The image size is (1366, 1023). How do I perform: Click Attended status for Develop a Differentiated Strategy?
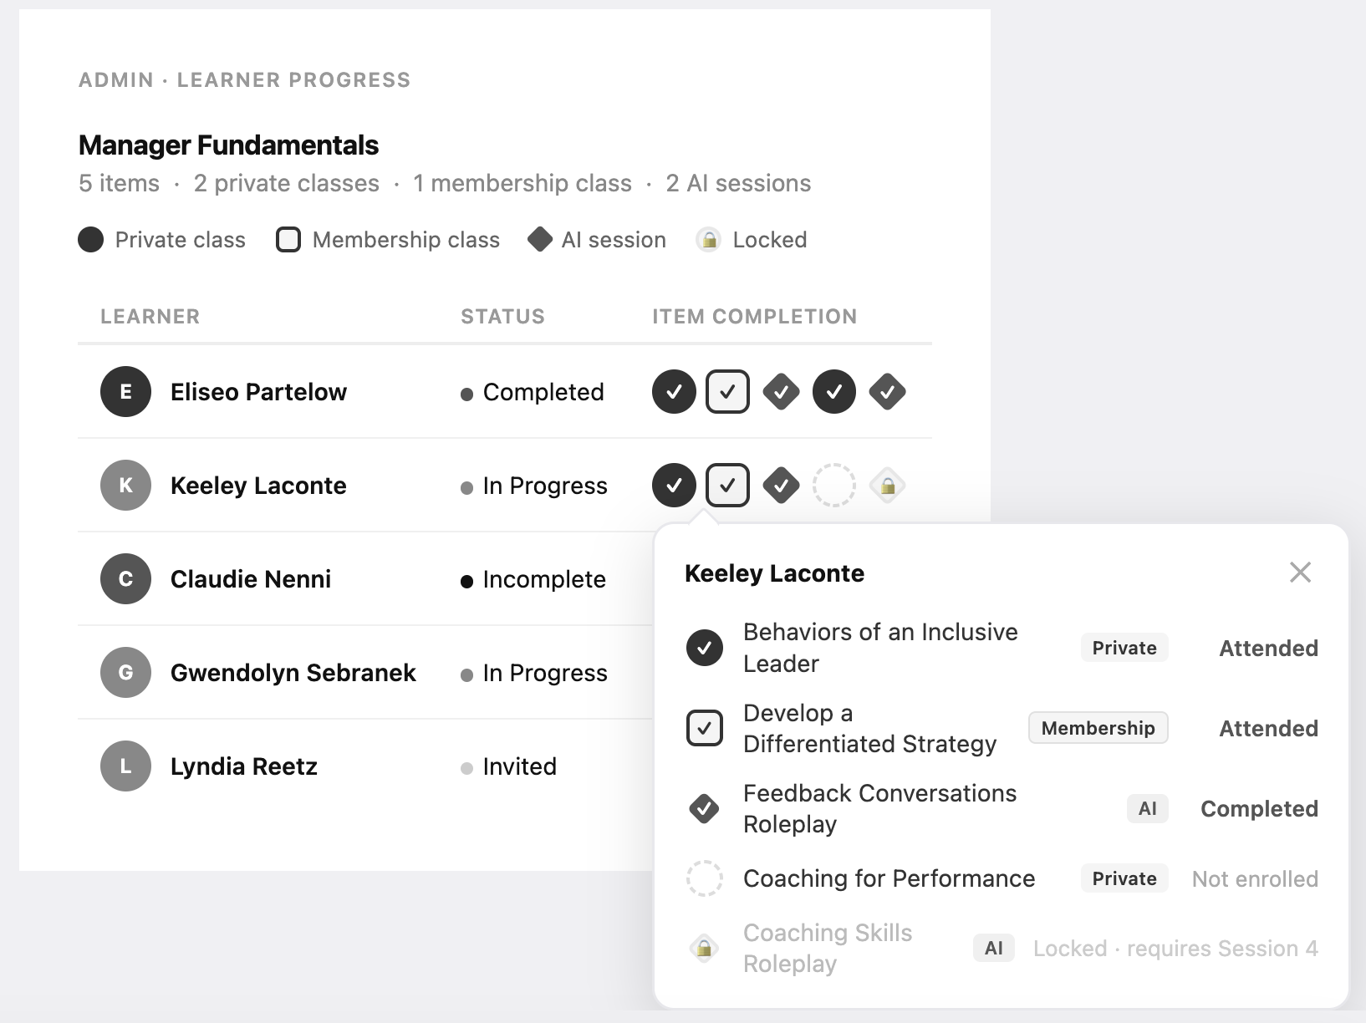(1268, 729)
